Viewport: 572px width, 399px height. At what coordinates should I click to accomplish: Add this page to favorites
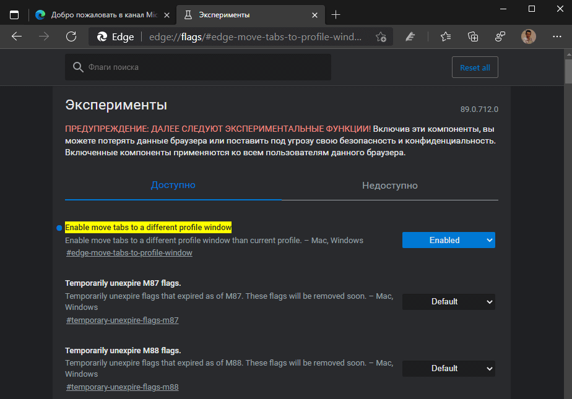point(383,36)
